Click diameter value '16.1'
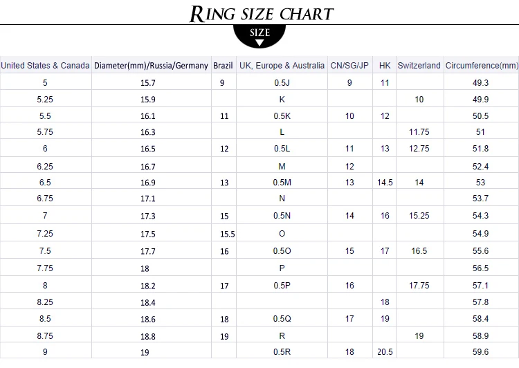The height and width of the screenshot is (368, 519). (x=148, y=116)
